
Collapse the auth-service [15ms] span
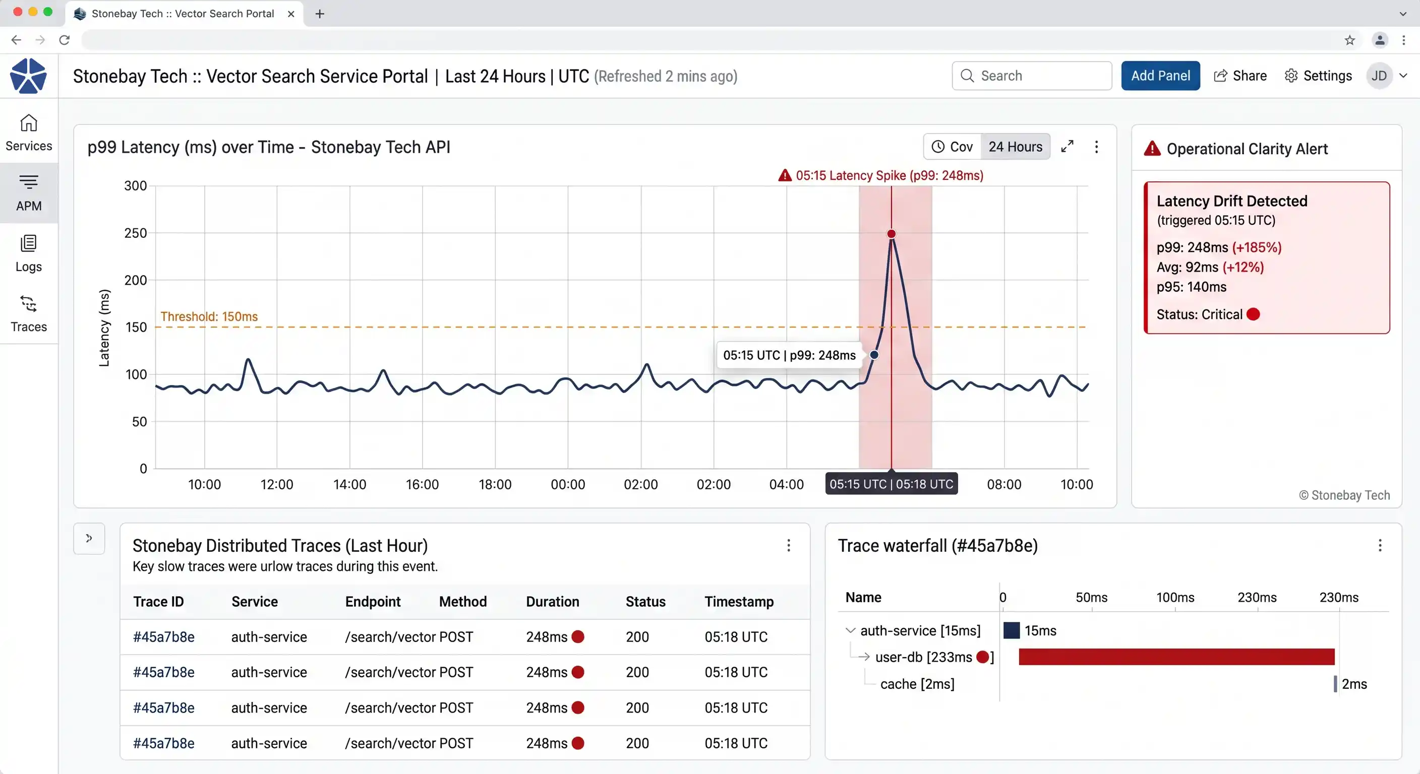pyautogui.click(x=851, y=630)
